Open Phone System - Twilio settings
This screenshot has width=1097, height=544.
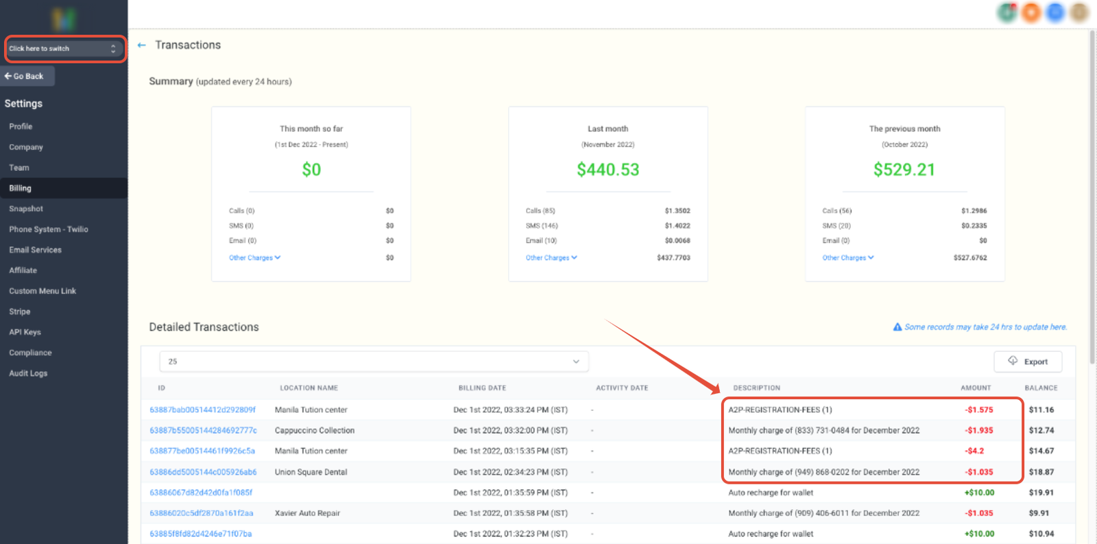click(x=49, y=229)
